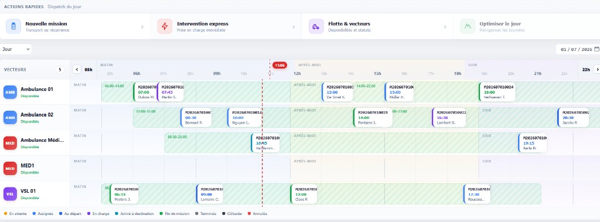Click the Intervention express lightning icon
The image size is (600, 222).
point(165,26)
